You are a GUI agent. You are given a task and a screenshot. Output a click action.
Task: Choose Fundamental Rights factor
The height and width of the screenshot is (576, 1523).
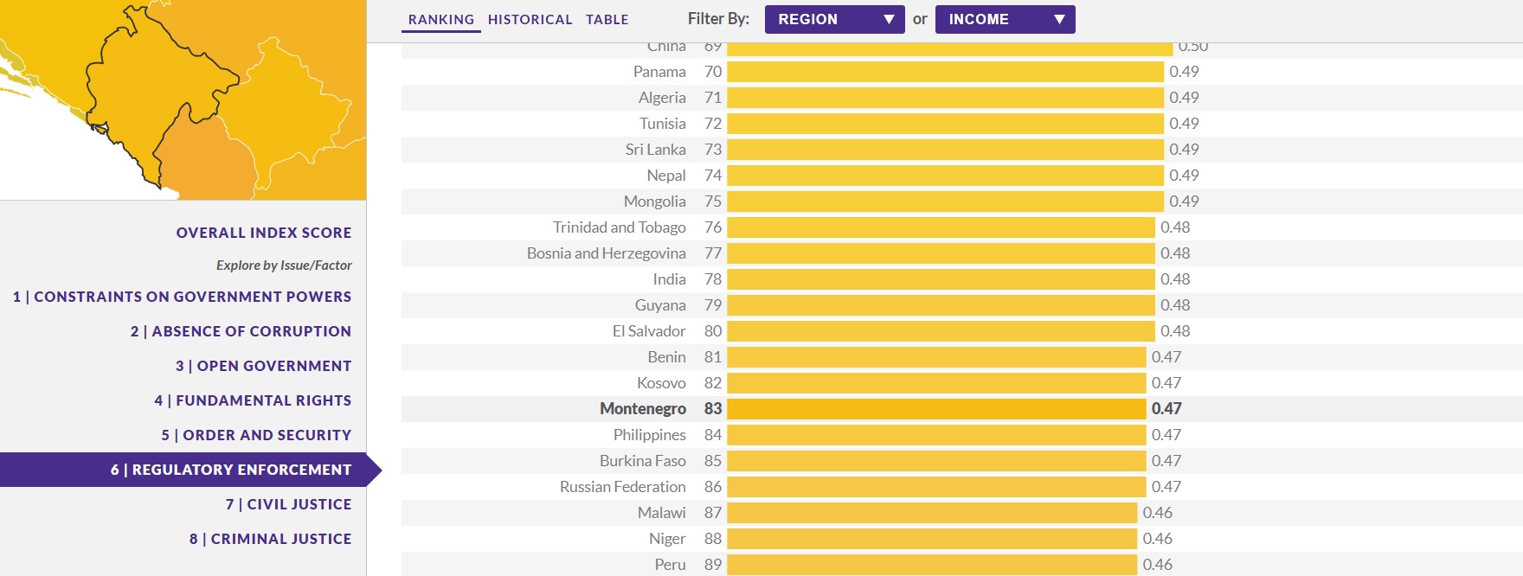[253, 400]
